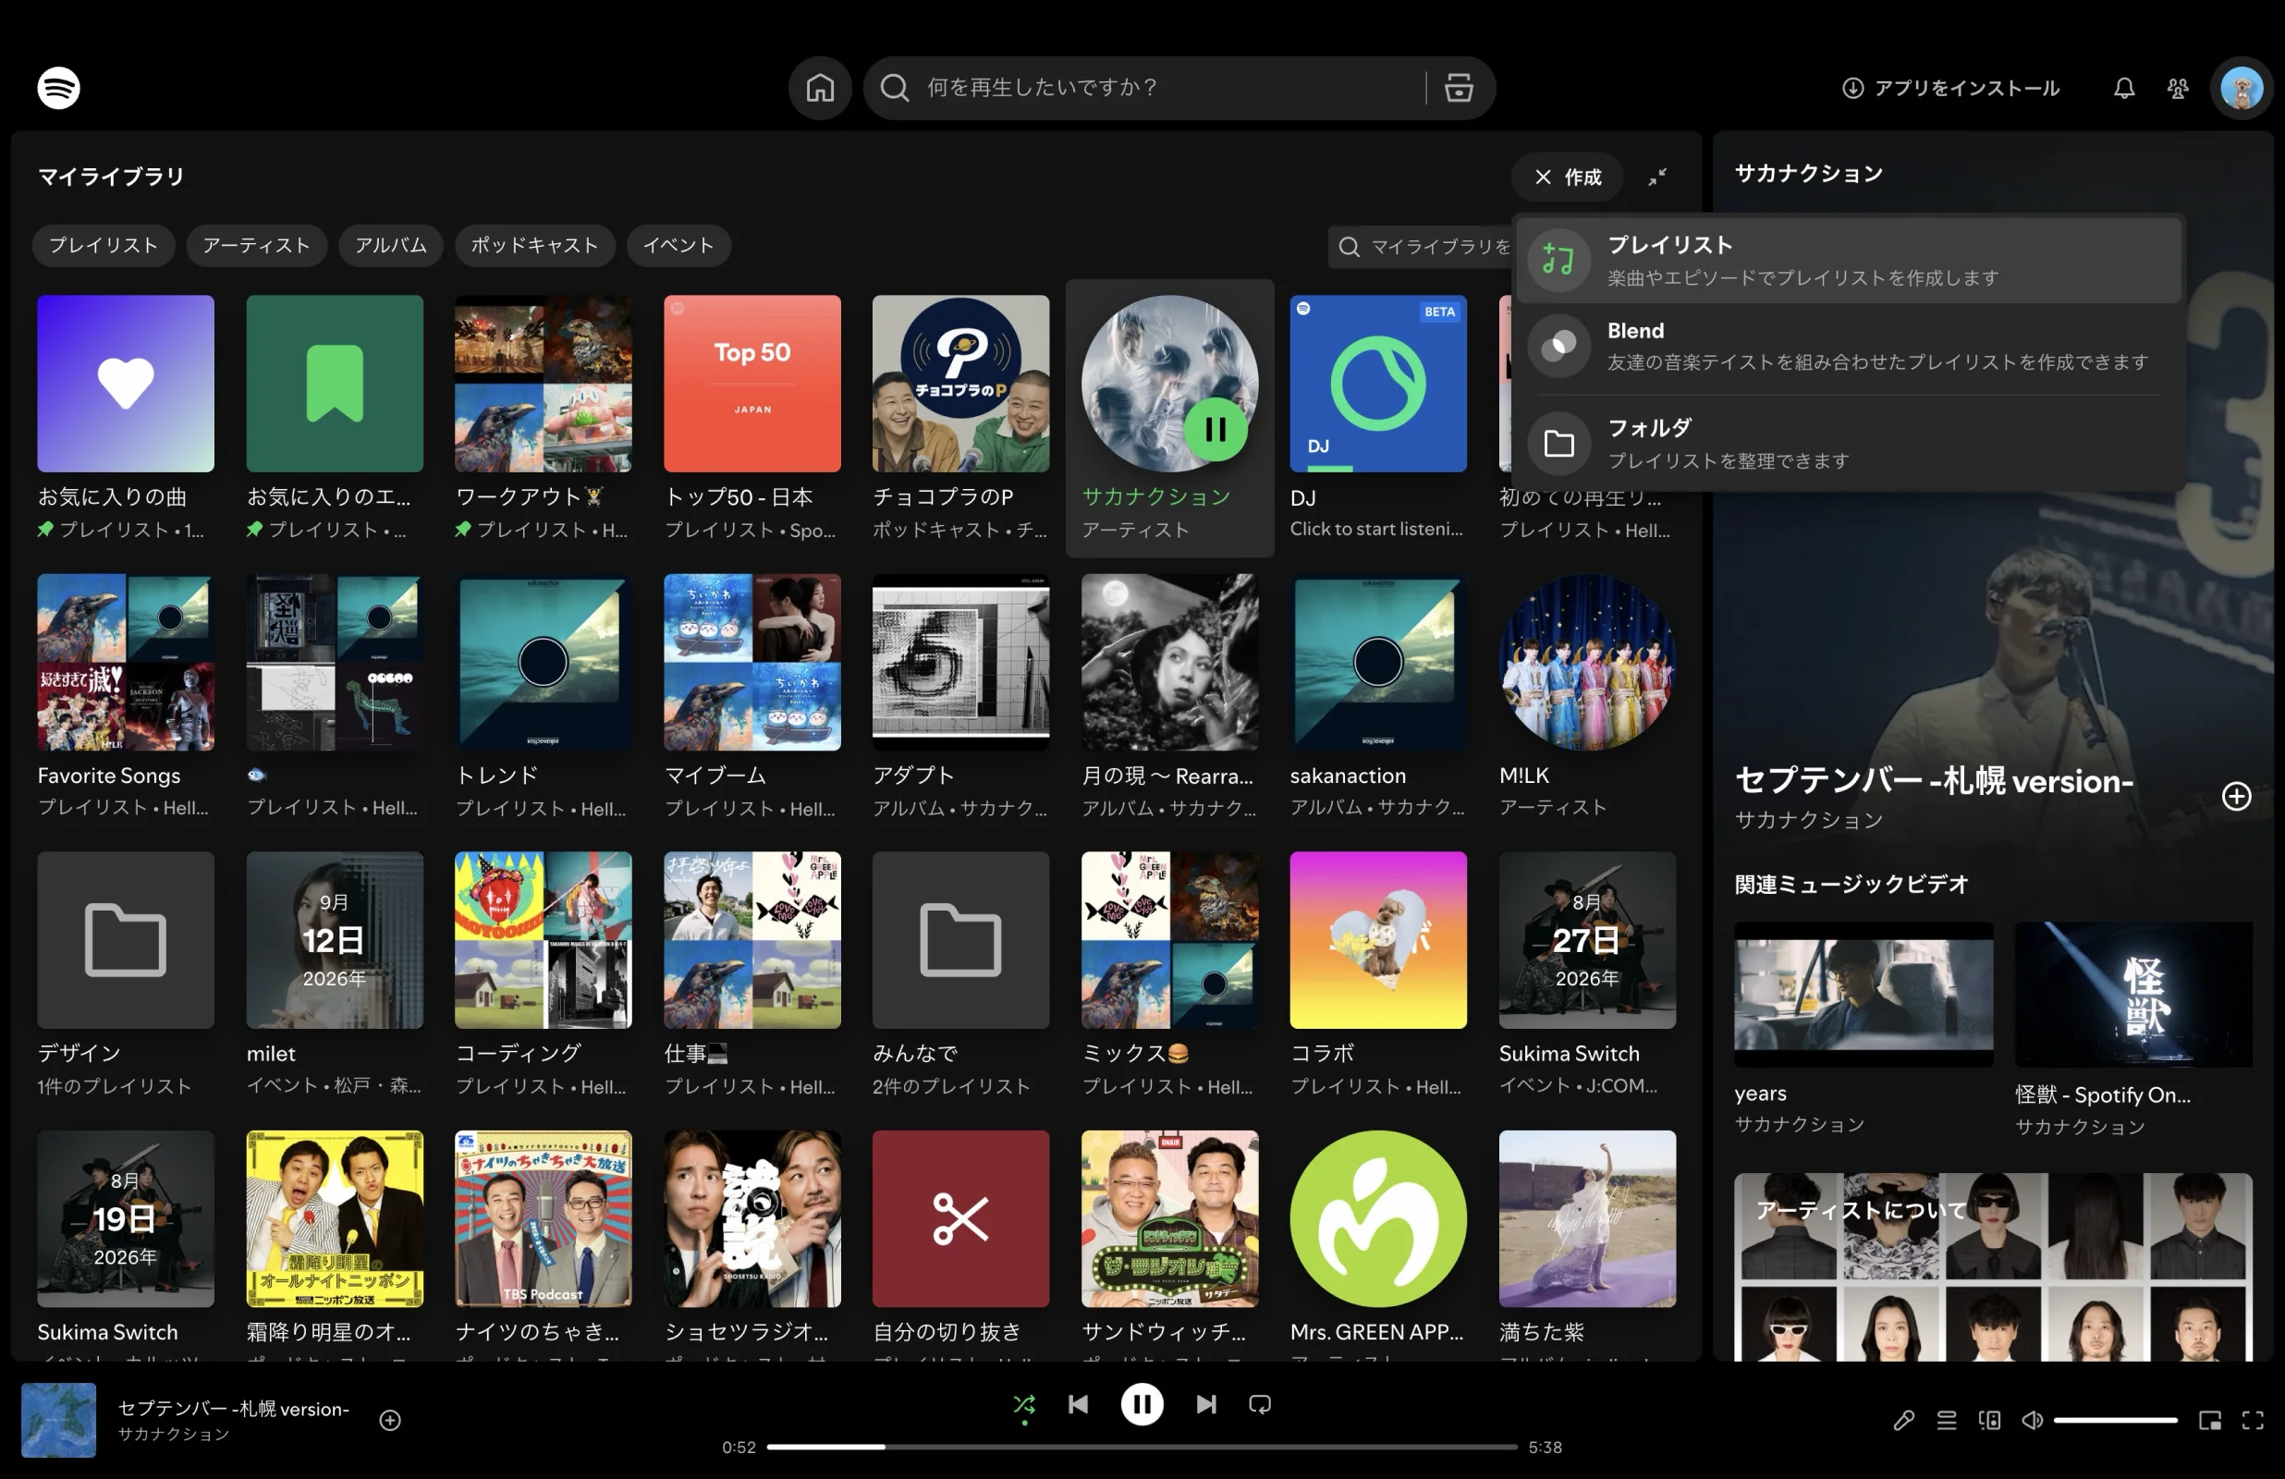
Task: Open チョコプラのP podcast
Action: pyautogui.click(x=960, y=418)
